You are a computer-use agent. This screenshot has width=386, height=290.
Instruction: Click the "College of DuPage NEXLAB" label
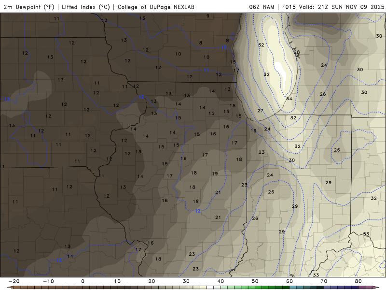(x=156, y=7)
